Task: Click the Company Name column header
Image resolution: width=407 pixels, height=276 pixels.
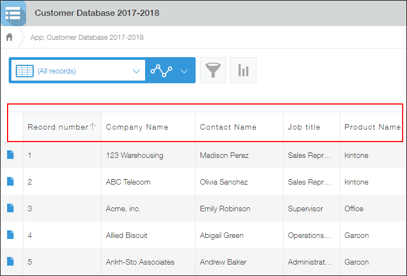Action: (137, 127)
